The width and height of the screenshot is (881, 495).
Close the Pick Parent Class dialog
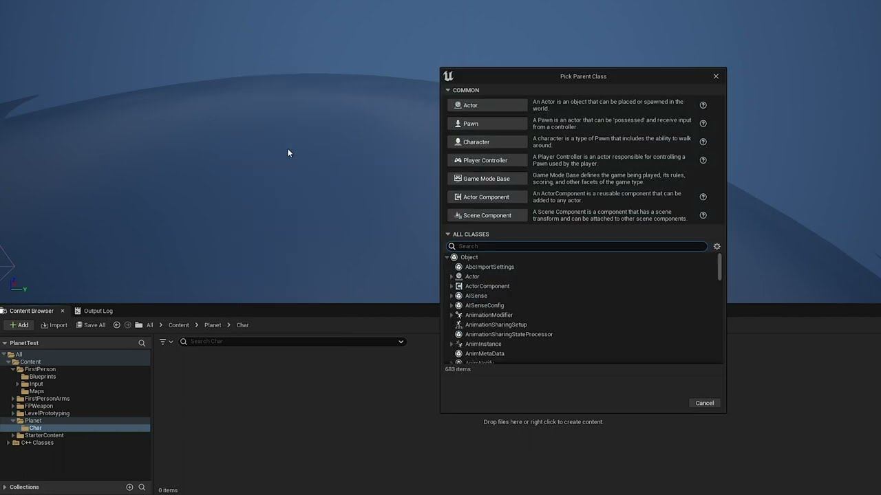click(x=716, y=76)
